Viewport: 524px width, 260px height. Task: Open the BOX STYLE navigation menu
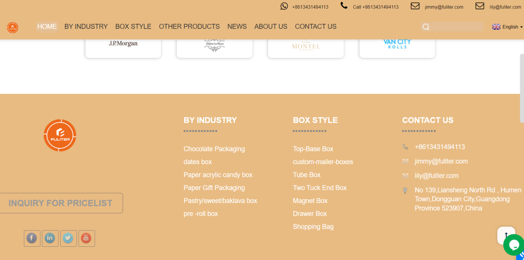pyautogui.click(x=133, y=26)
